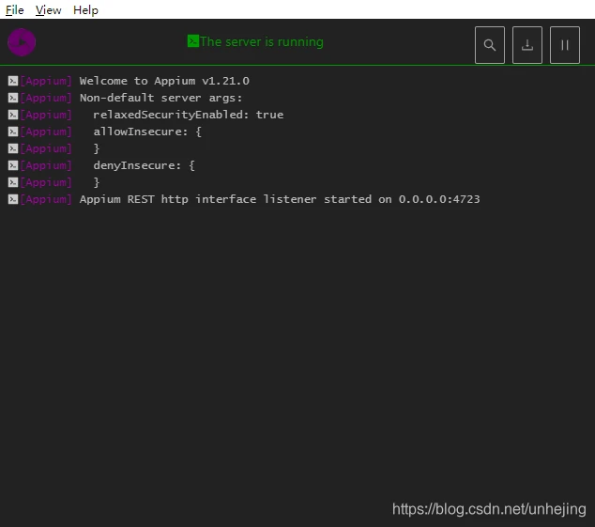595x527 pixels.
Task: Open the View menu
Action: point(48,10)
